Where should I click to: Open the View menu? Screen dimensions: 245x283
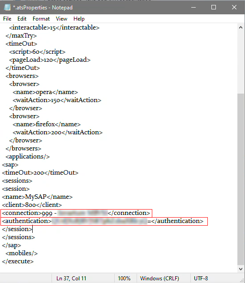click(61, 19)
